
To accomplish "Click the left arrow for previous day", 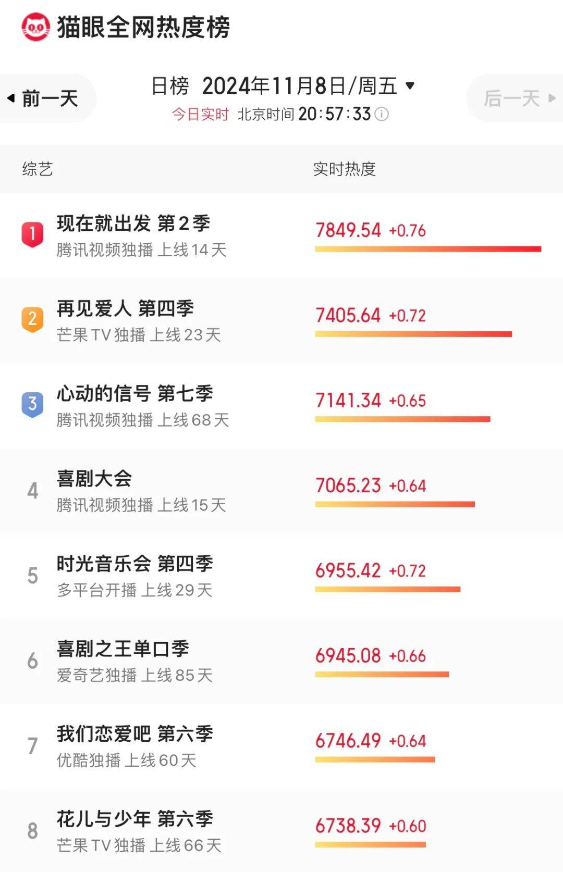I will pyautogui.click(x=11, y=98).
